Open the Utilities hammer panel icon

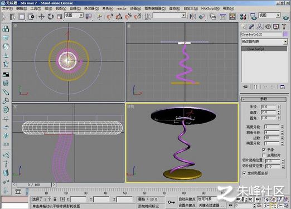[284, 27]
